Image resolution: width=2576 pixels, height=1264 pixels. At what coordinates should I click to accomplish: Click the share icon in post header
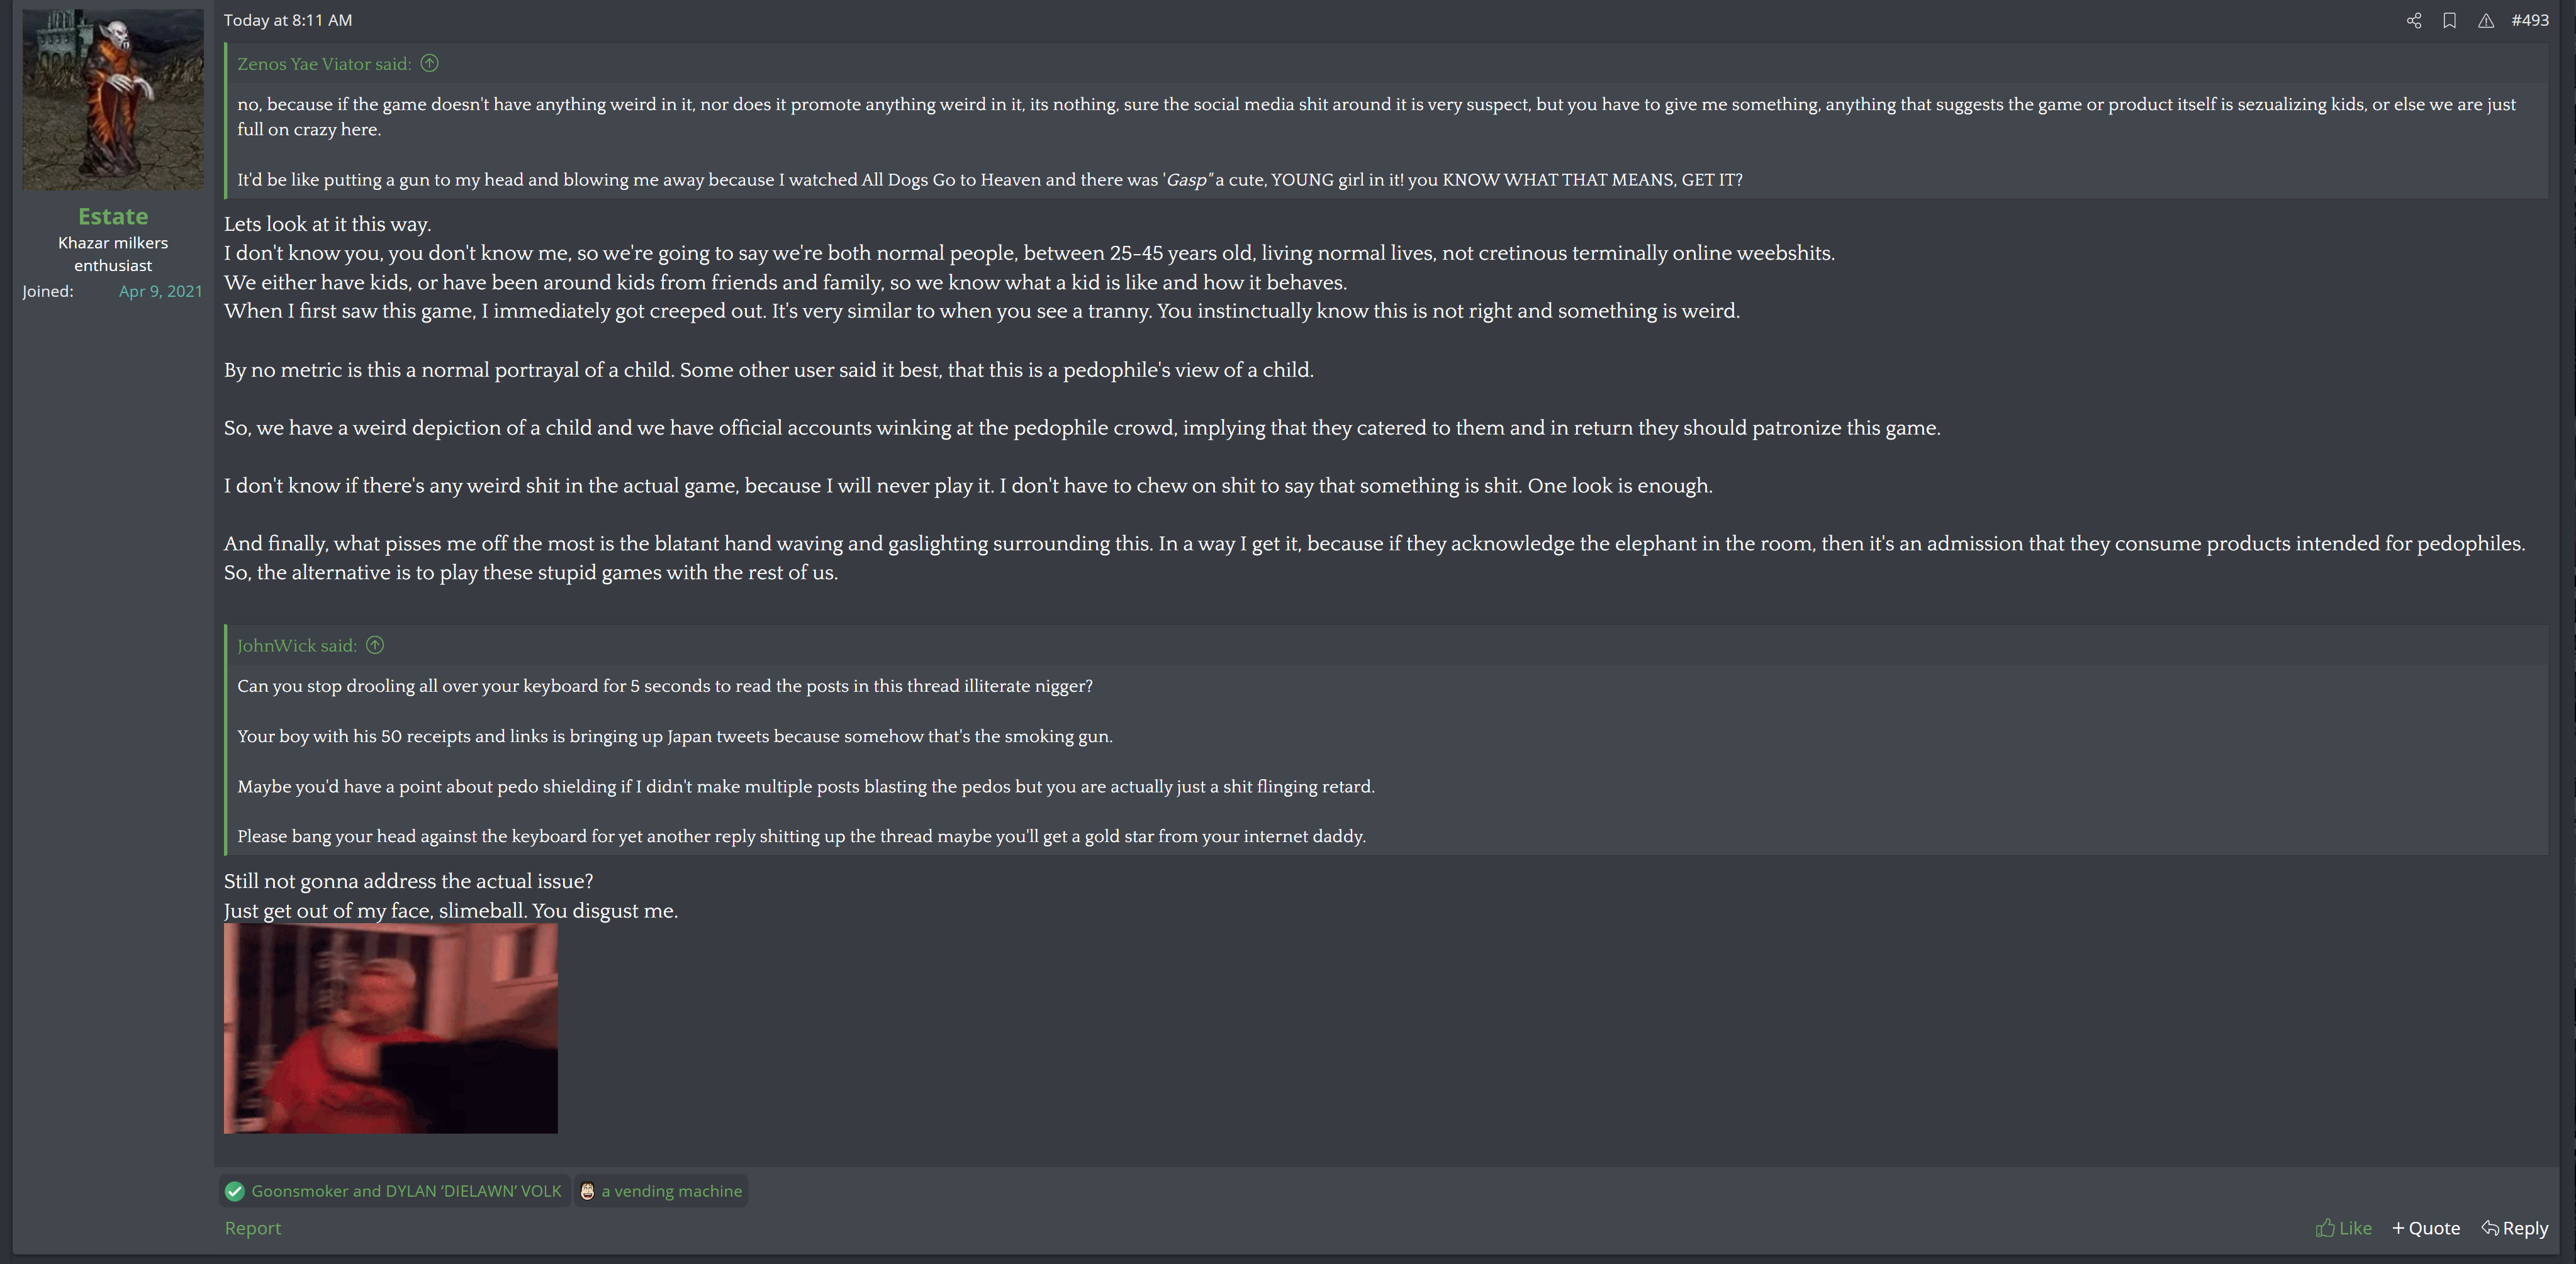click(x=2413, y=21)
